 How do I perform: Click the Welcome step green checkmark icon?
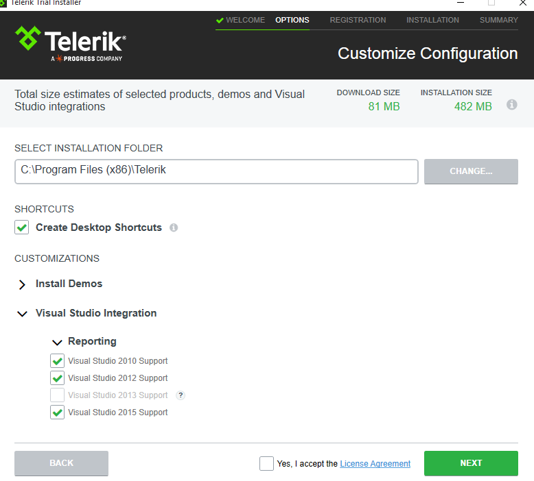[x=220, y=21]
